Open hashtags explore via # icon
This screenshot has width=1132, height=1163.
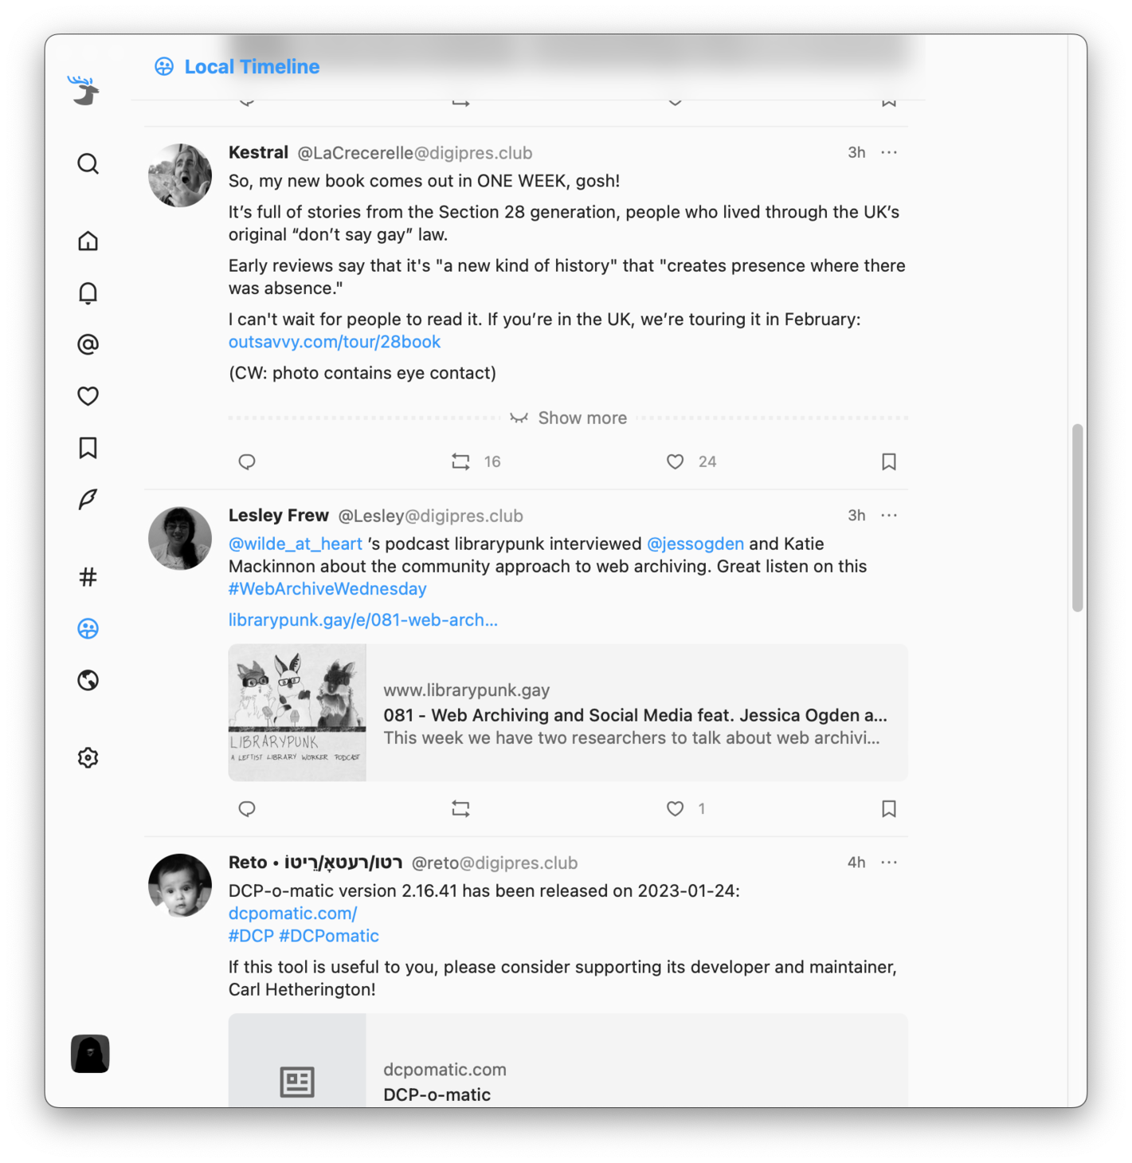pyautogui.click(x=88, y=576)
